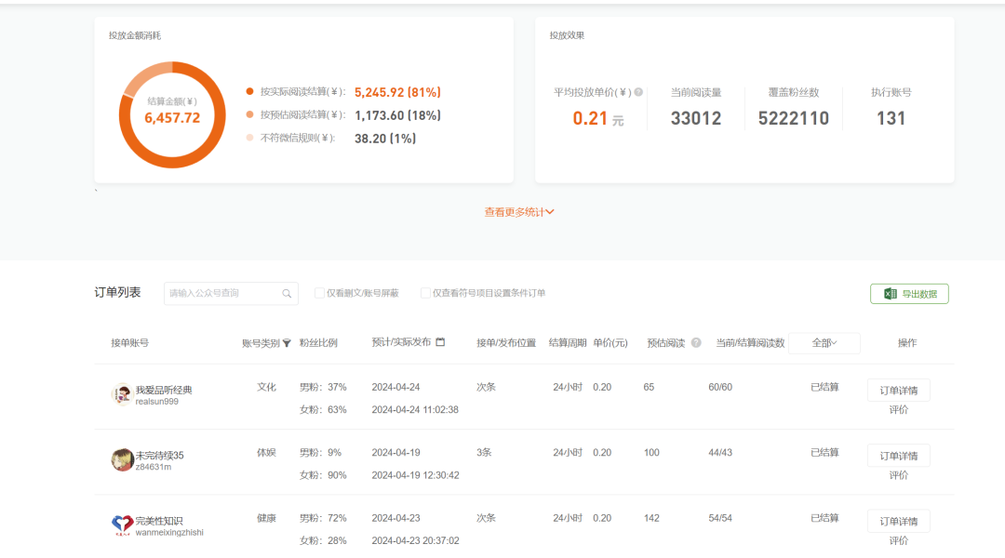The height and width of the screenshot is (558, 1005).
Task: Click the 粉丝比例 column header
Action: point(318,343)
